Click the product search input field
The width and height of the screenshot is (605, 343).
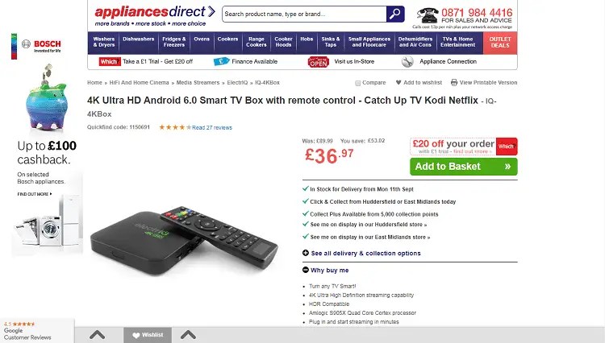[304, 14]
